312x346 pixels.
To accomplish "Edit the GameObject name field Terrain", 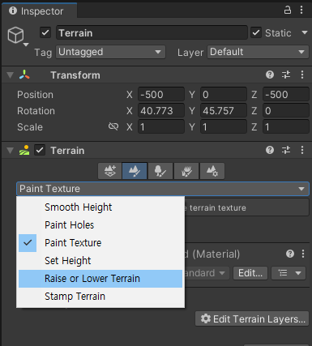I will point(152,32).
